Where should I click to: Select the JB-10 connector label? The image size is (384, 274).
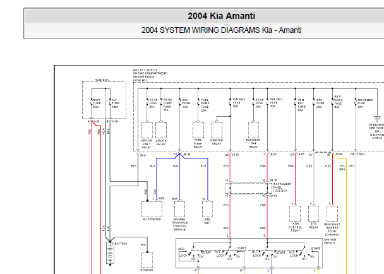click(x=273, y=180)
